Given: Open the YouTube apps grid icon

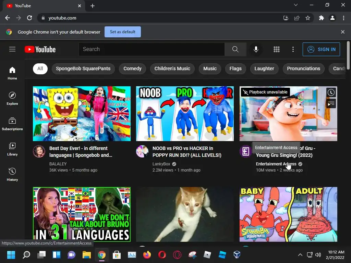Looking at the screenshot, I should tap(277, 49).
